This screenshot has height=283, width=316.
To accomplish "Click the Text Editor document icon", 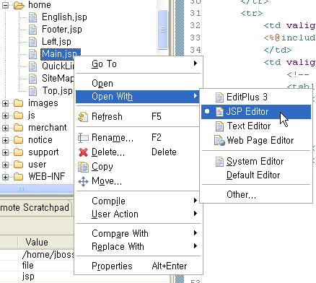I will coord(219,126).
